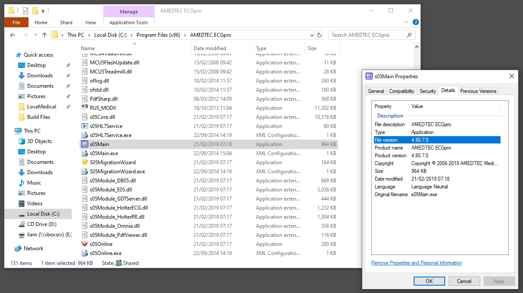Open Music in navigation pane
This screenshot has width=523, height=293.
[34, 183]
